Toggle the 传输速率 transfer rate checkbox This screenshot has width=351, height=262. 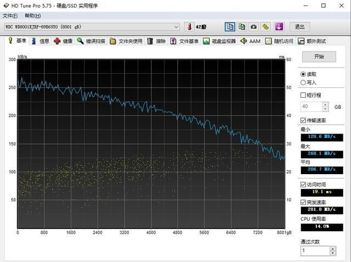(303, 120)
